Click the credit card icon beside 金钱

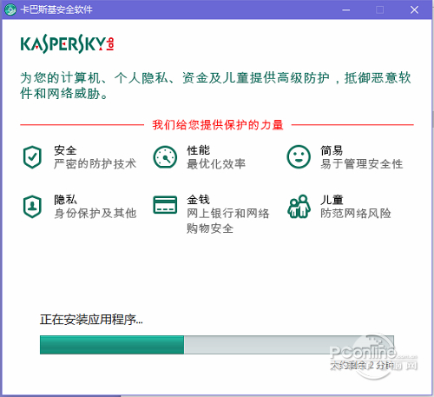coord(165,205)
